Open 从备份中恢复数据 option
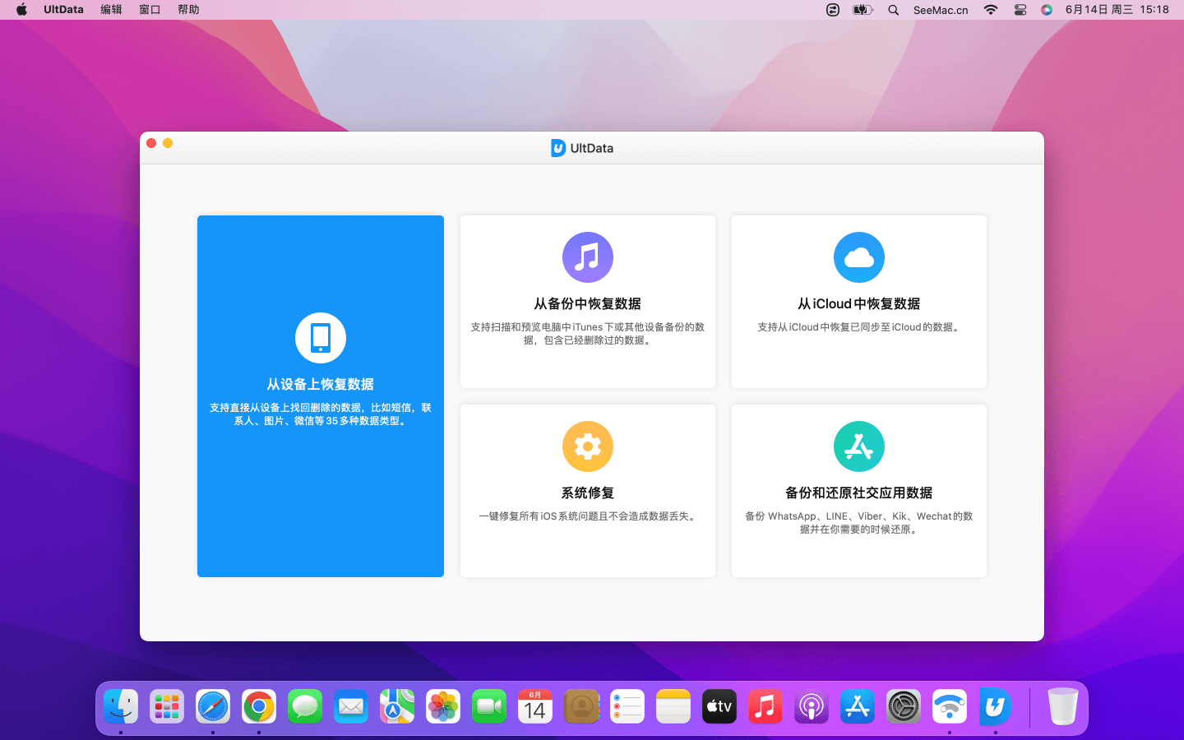Image resolution: width=1184 pixels, height=740 pixels. (x=588, y=303)
